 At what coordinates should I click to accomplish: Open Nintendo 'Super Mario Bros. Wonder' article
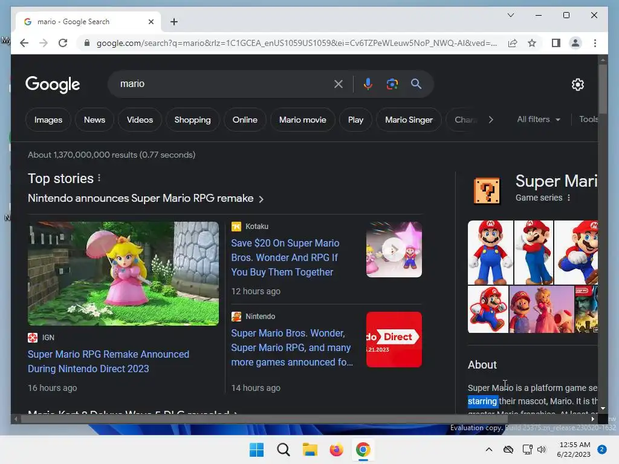click(x=292, y=347)
